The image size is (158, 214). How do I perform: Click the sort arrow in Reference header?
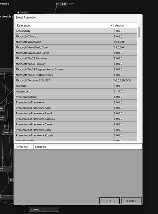coord(111,26)
